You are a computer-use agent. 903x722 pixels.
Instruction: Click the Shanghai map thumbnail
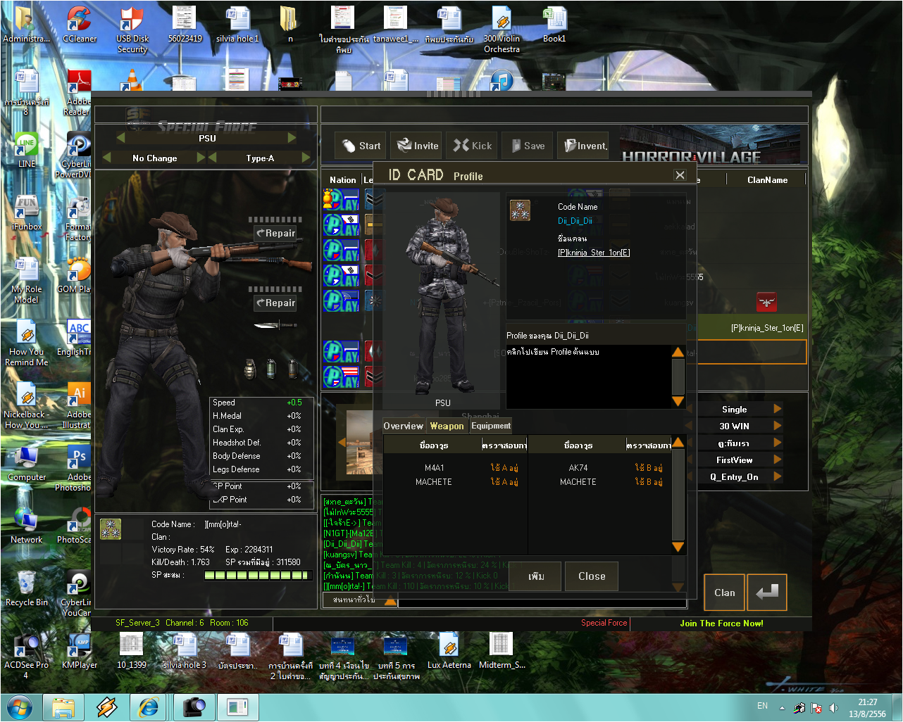click(360, 442)
